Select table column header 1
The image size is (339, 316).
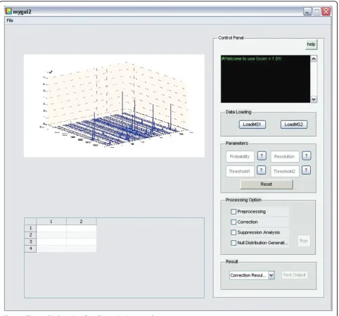[51, 222]
